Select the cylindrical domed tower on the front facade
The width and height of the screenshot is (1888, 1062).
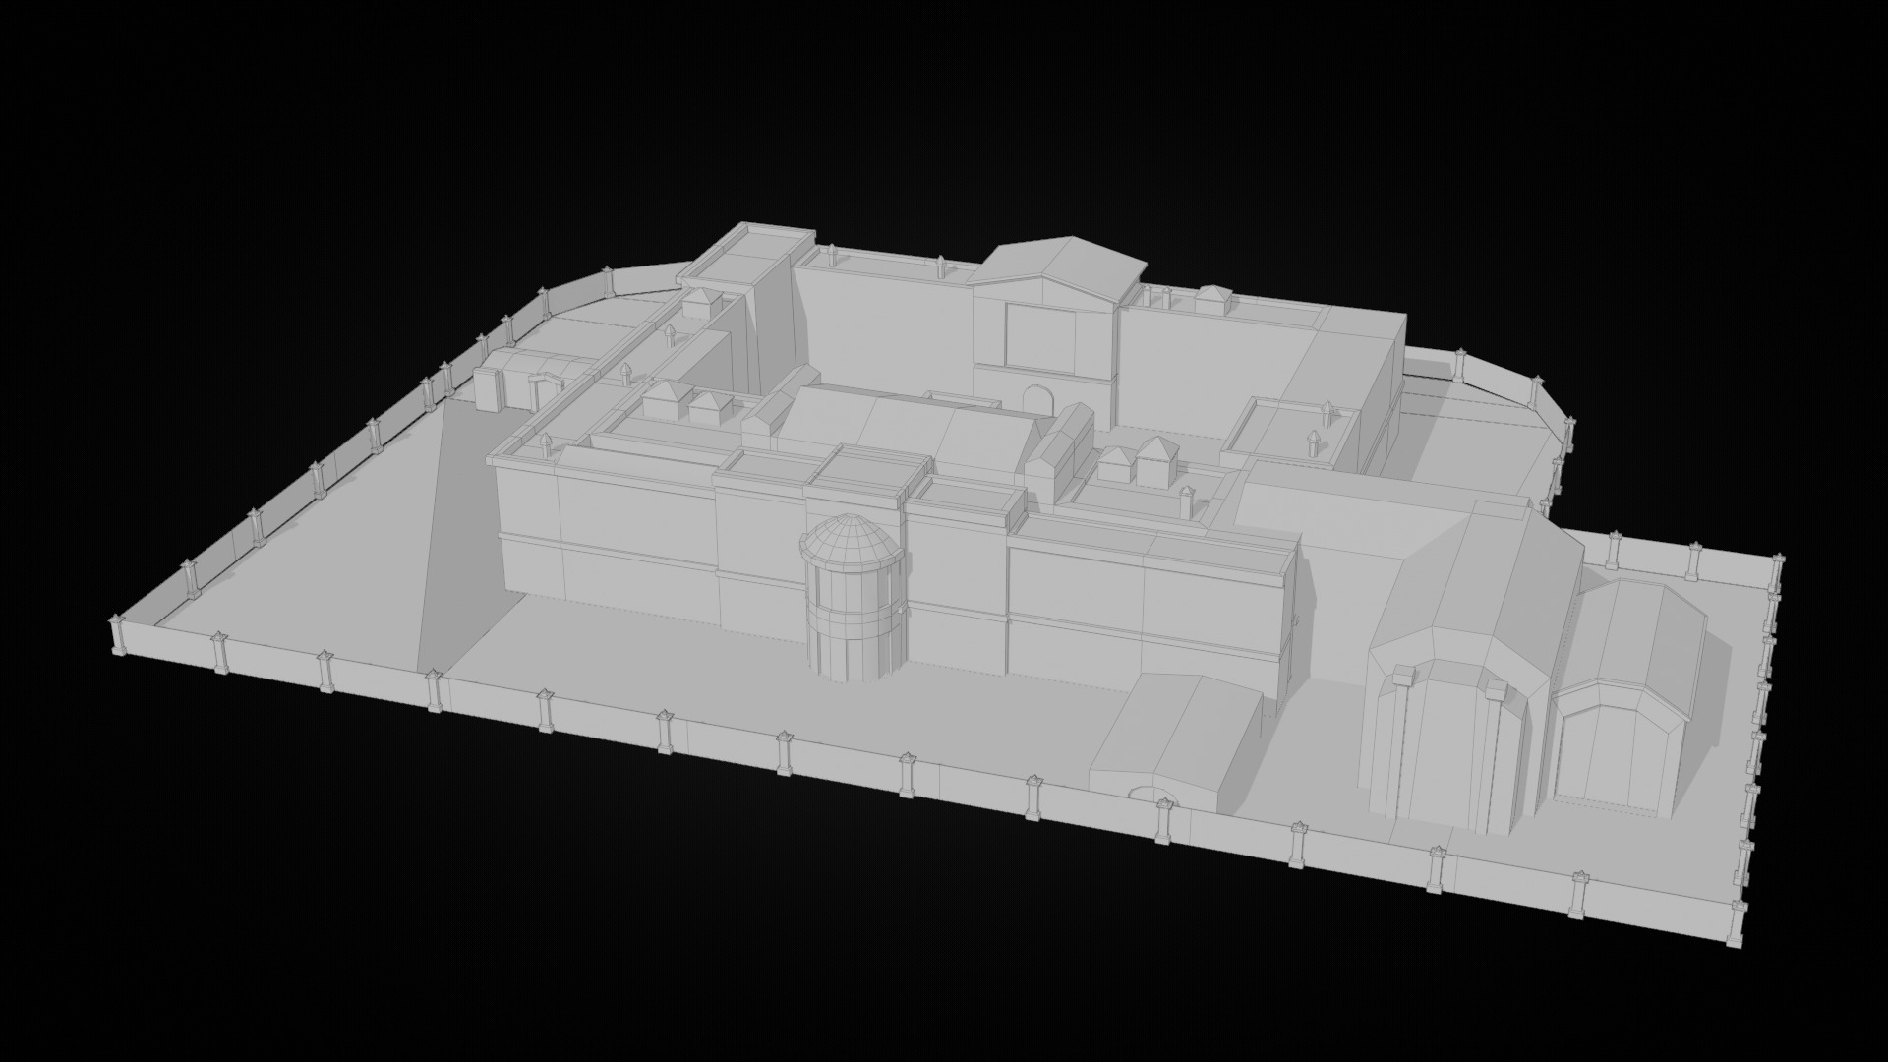(853, 597)
